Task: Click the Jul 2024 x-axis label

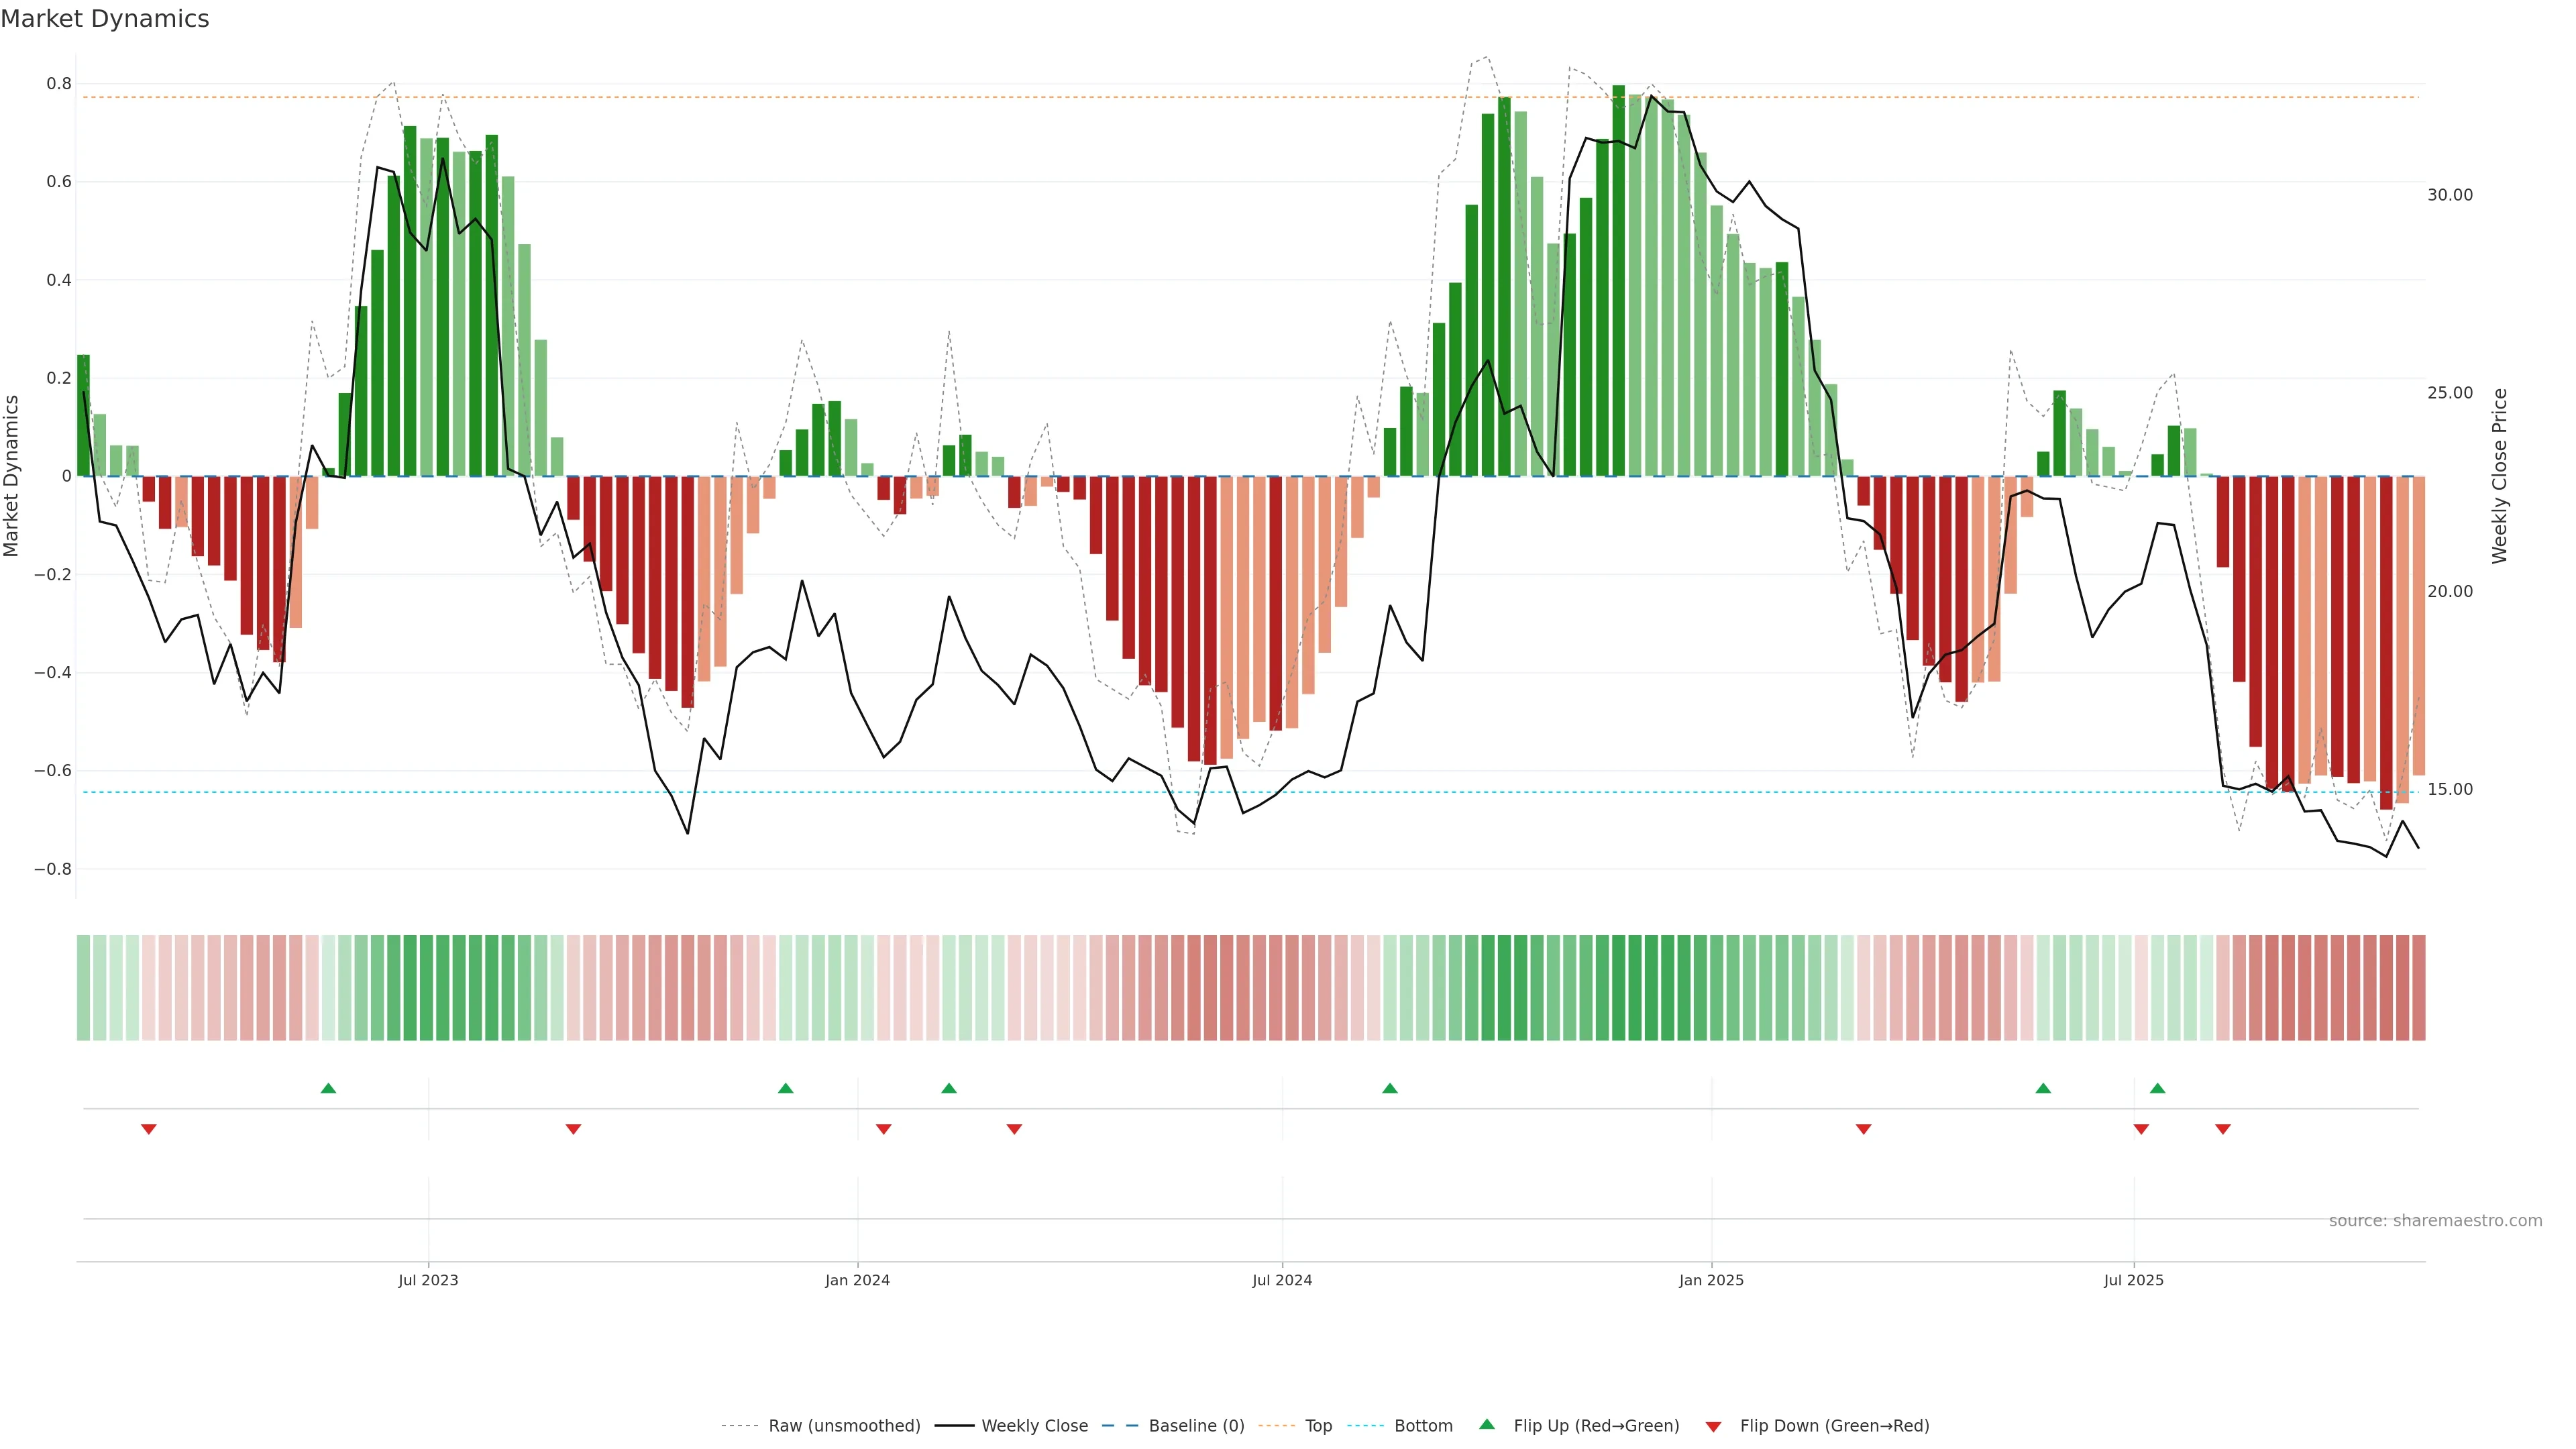Action: click(x=1282, y=1280)
